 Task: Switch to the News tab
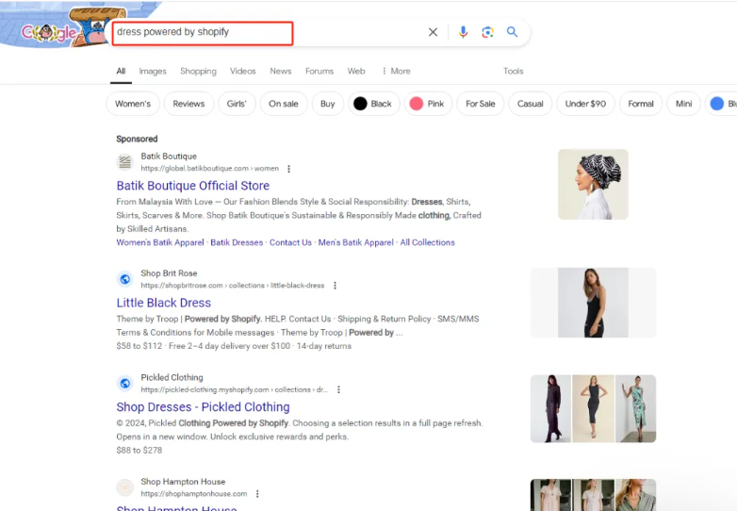281,71
